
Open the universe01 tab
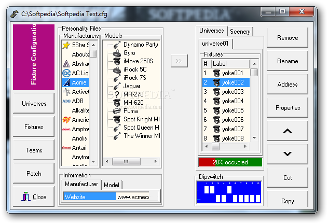coord(215,44)
